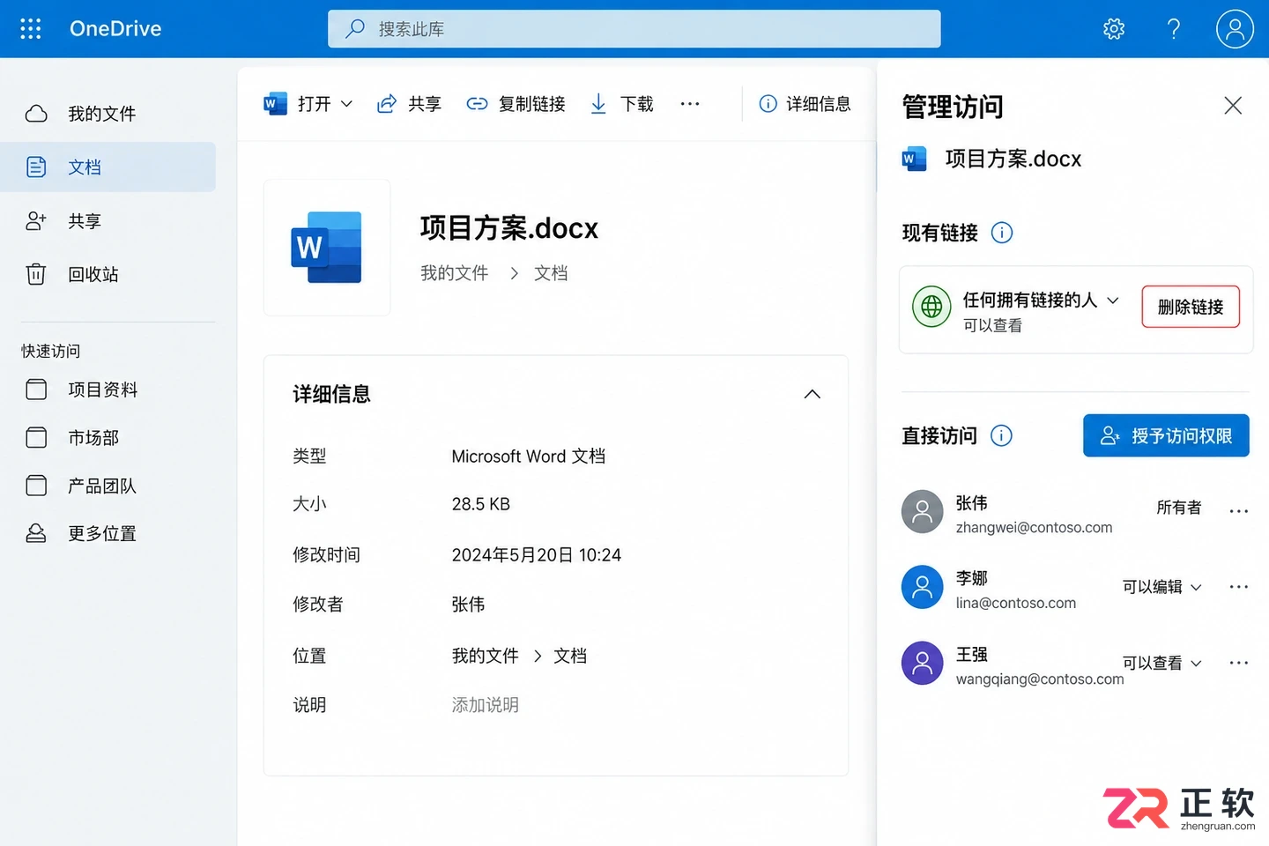Close the 管理访问 panel
The image size is (1269, 846).
click(x=1233, y=106)
